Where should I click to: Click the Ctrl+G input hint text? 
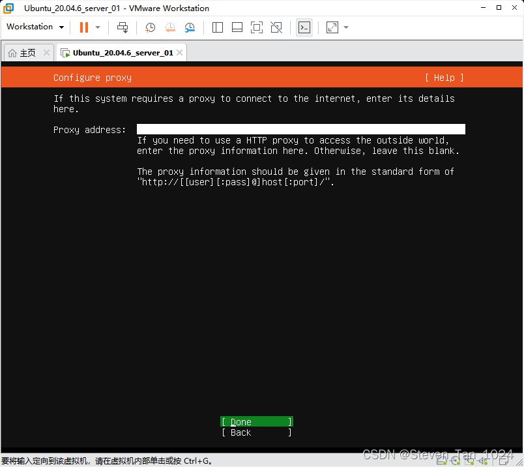pyautogui.click(x=107, y=461)
